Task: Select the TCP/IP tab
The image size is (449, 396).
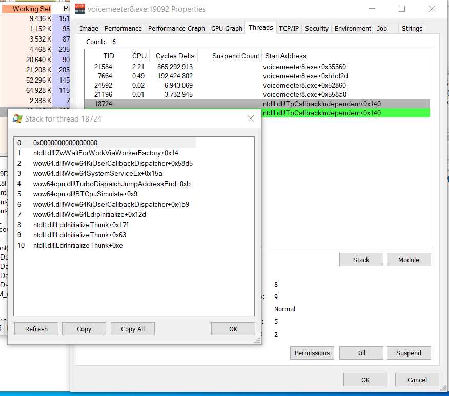Action: coord(289,28)
